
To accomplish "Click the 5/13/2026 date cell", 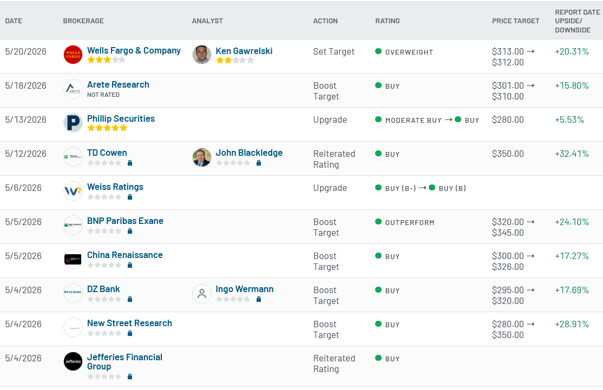I will click(x=26, y=120).
